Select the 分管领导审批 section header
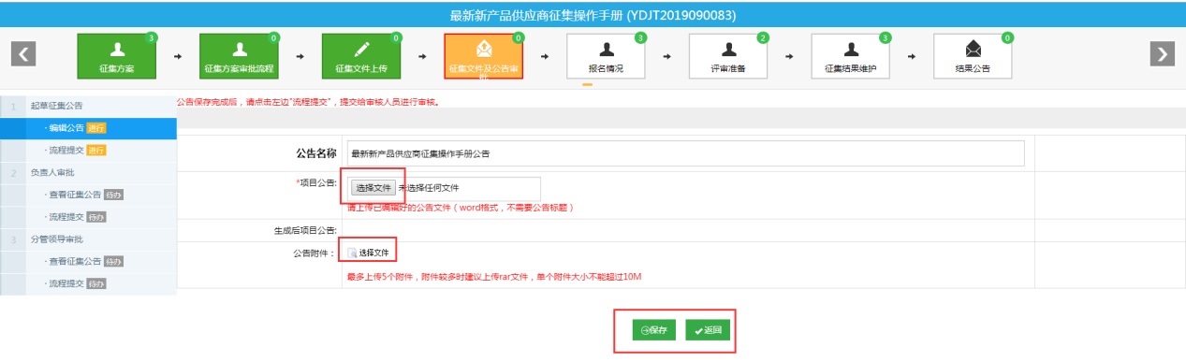The width and height of the screenshot is (1186, 362). (56, 239)
